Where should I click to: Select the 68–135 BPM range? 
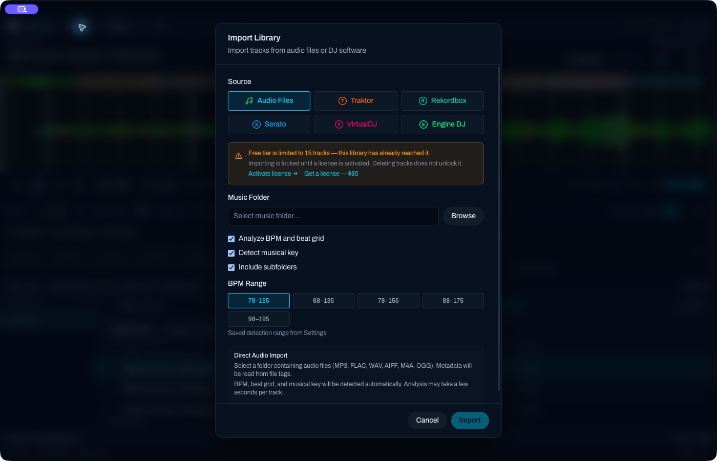click(324, 301)
